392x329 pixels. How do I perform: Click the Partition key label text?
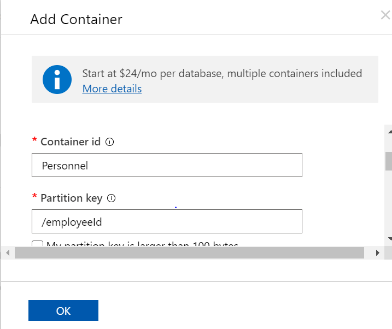[72, 198]
